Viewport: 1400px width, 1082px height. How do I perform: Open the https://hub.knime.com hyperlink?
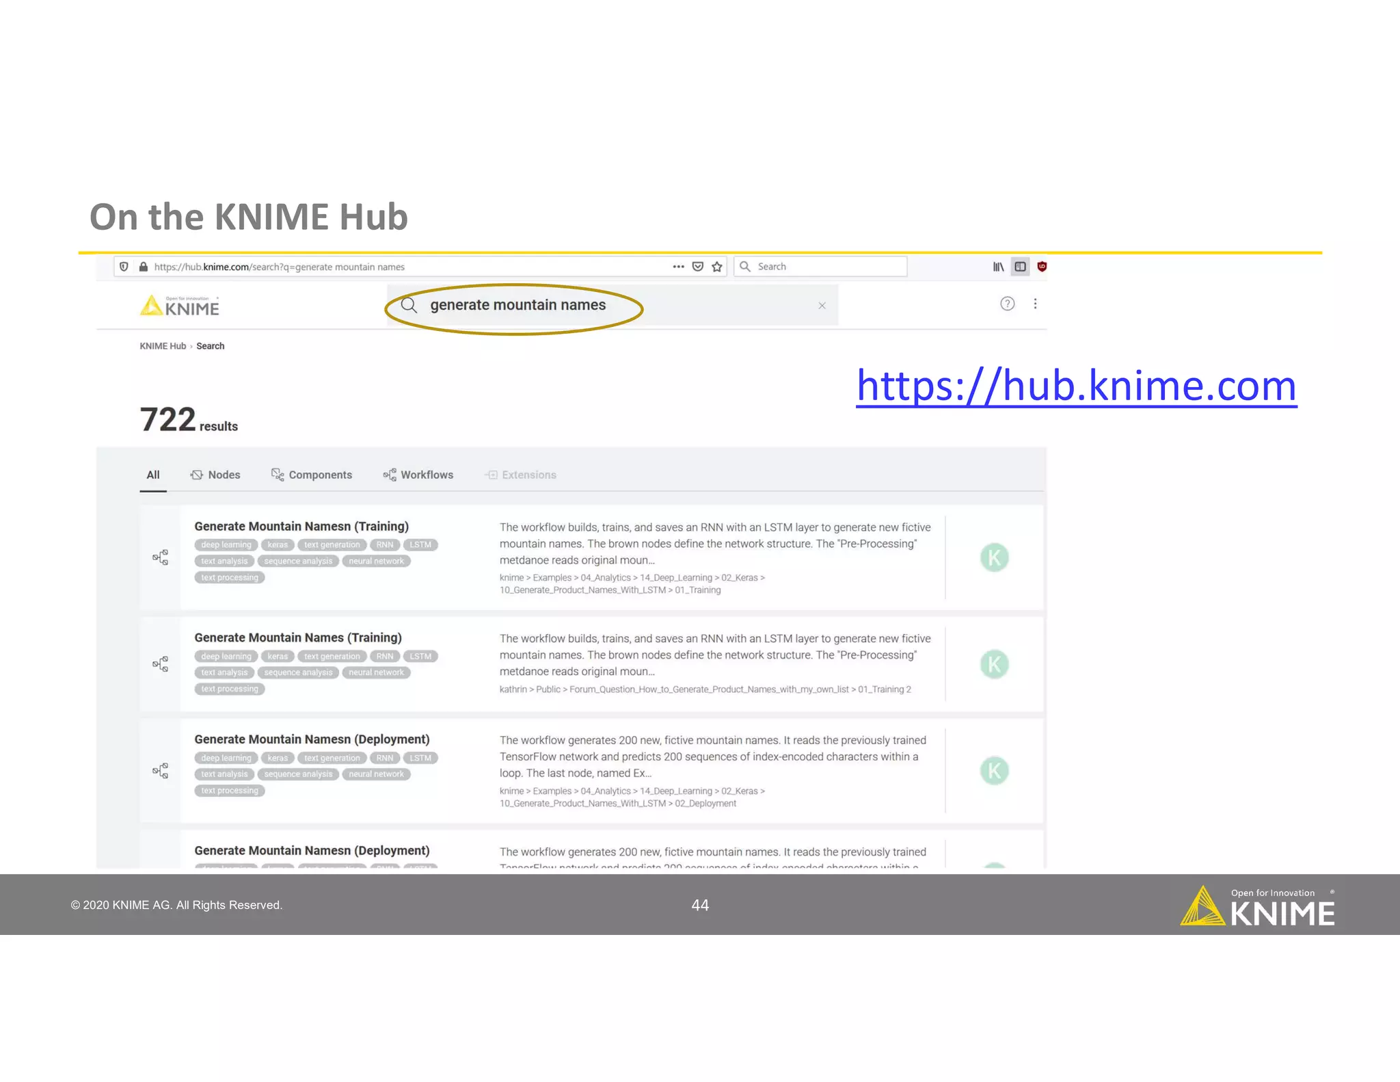point(1077,386)
